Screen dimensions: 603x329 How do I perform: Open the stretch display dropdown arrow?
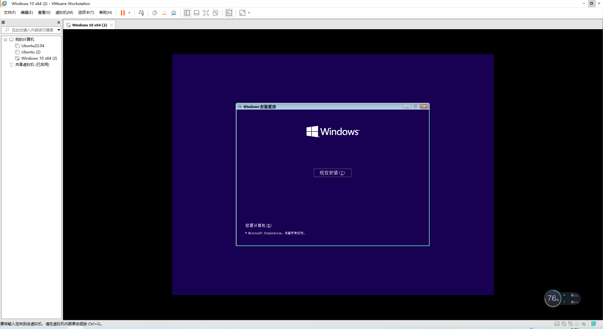click(249, 13)
